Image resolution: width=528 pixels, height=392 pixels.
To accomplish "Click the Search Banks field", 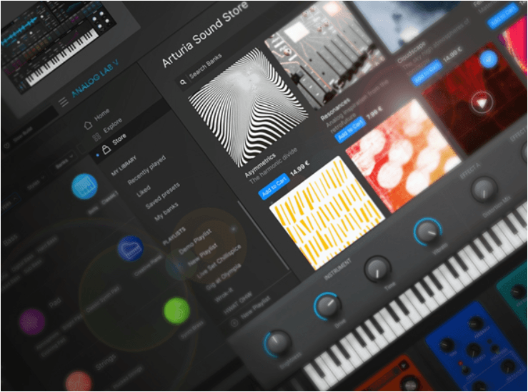I will tap(202, 69).
